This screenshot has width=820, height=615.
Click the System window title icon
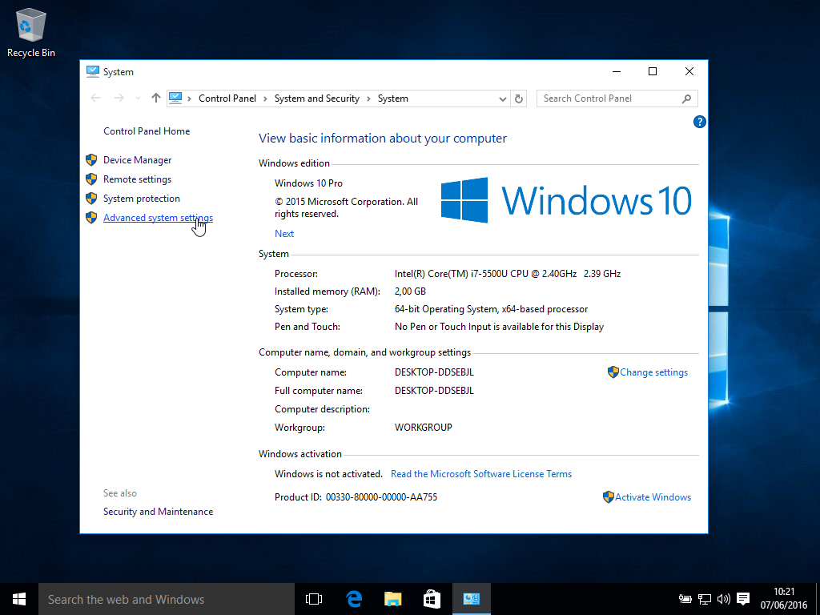point(93,71)
